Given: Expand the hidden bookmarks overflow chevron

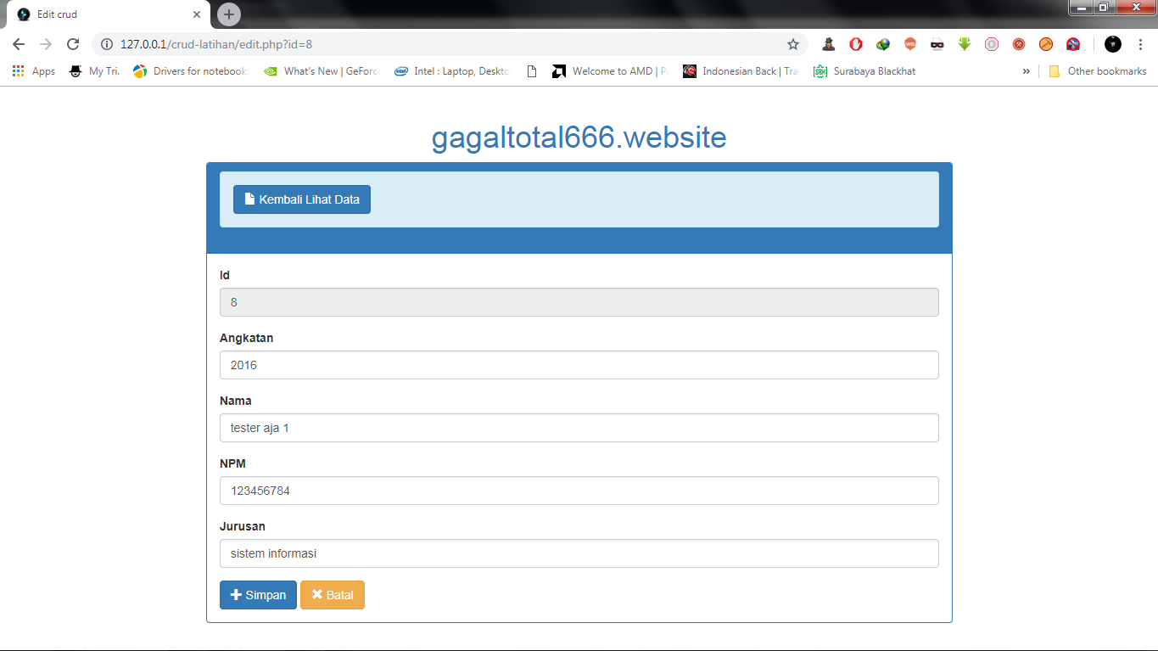Looking at the screenshot, I should [x=1027, y=71].
